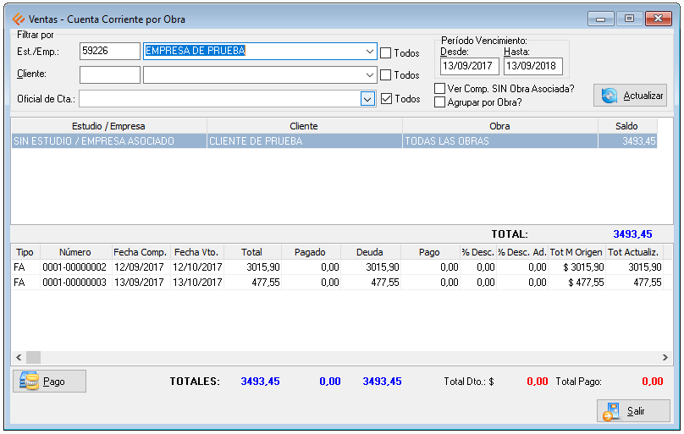Click the Actualizar refresh button
The width and height of the screenshot is (684, 434).
coord(630,96)
